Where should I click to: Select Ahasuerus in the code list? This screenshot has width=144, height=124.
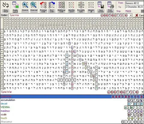point(6,122)
